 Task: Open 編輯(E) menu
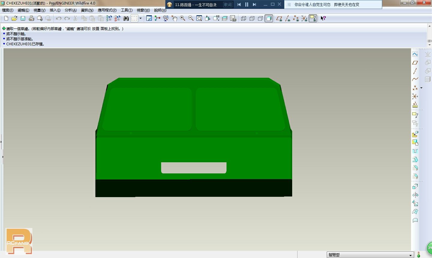23,10
